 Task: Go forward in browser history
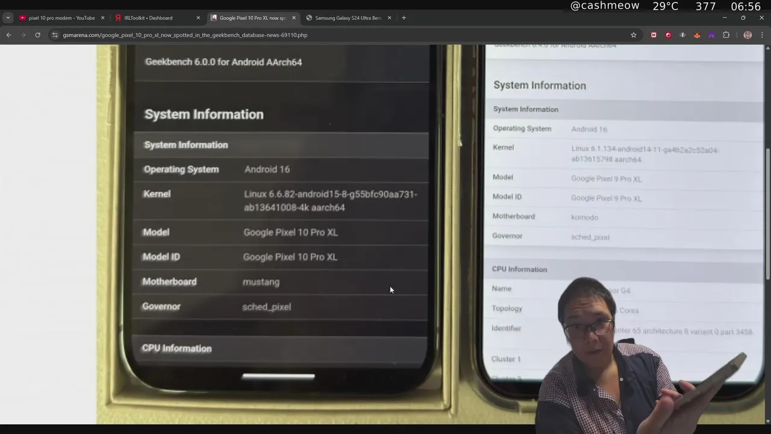[x=23, y=35]
